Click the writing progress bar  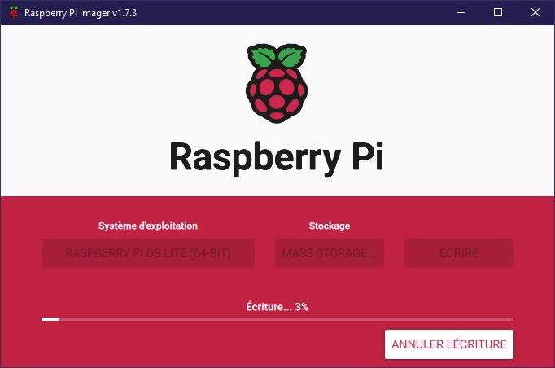[x=277, y=319]
